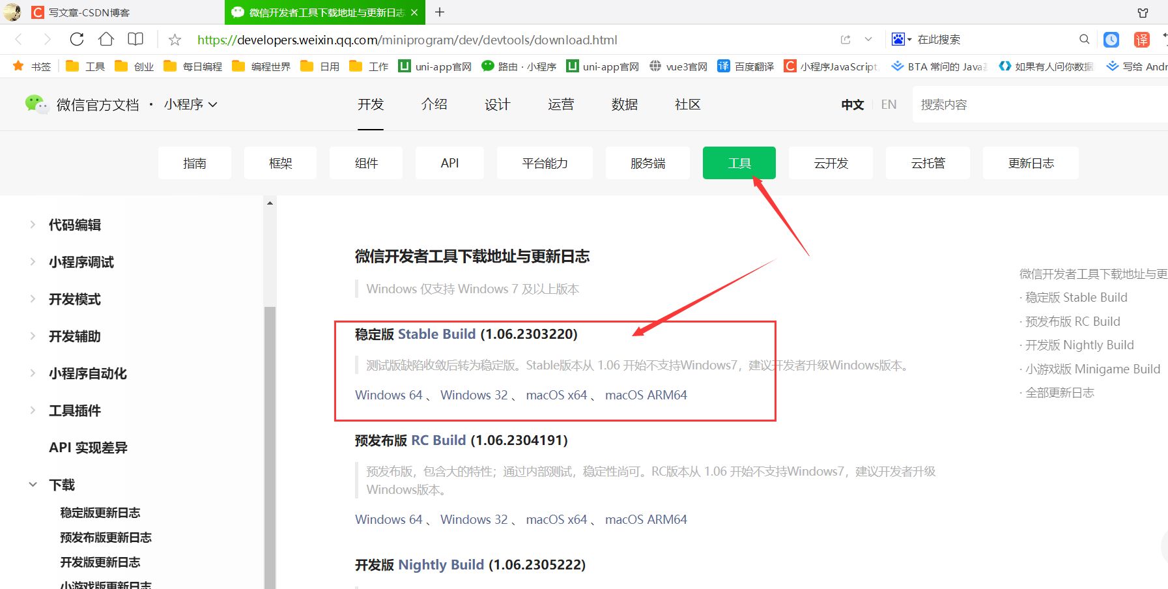Click the 搜索内容 search field
Screen dimensions: 1168x589
(x=1040, y=104)
